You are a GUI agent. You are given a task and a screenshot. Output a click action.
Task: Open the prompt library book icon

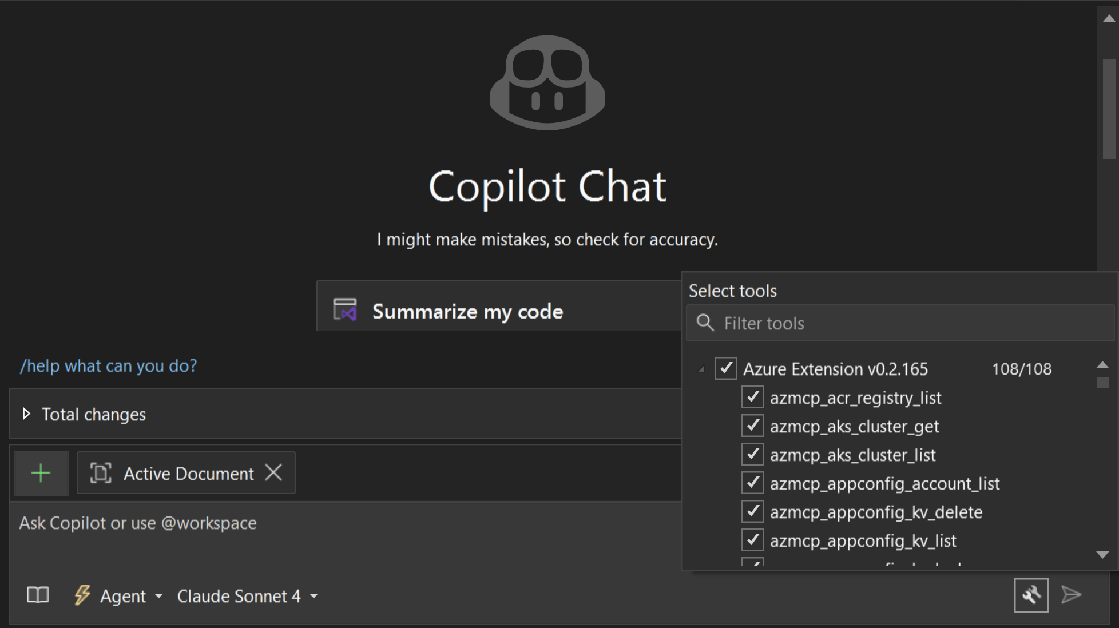[x=38, y=595]
